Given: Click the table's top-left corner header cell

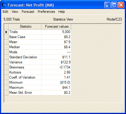Looking at the screenshot, I should [6, 26].
